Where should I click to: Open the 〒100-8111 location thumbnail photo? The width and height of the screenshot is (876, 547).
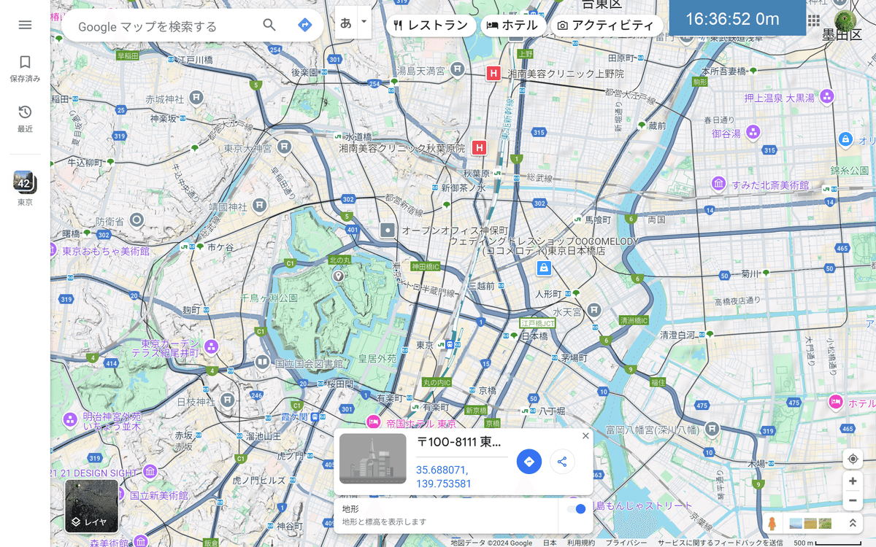point(373,459)
